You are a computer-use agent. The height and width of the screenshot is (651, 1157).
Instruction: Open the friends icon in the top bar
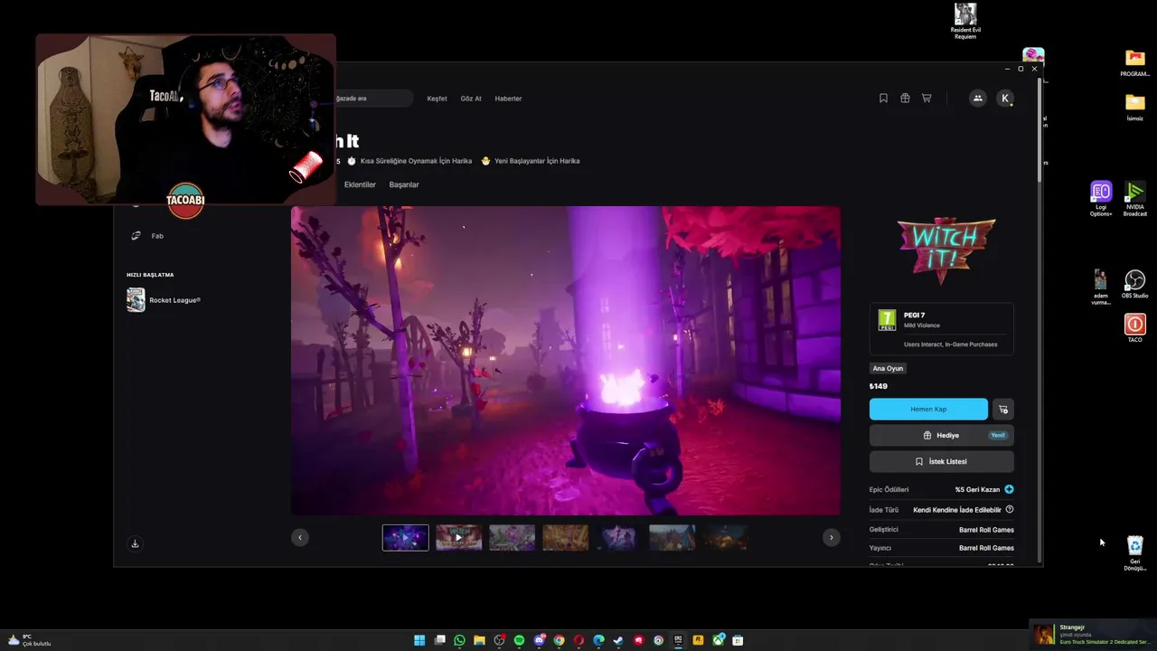(x=977, y=99)
